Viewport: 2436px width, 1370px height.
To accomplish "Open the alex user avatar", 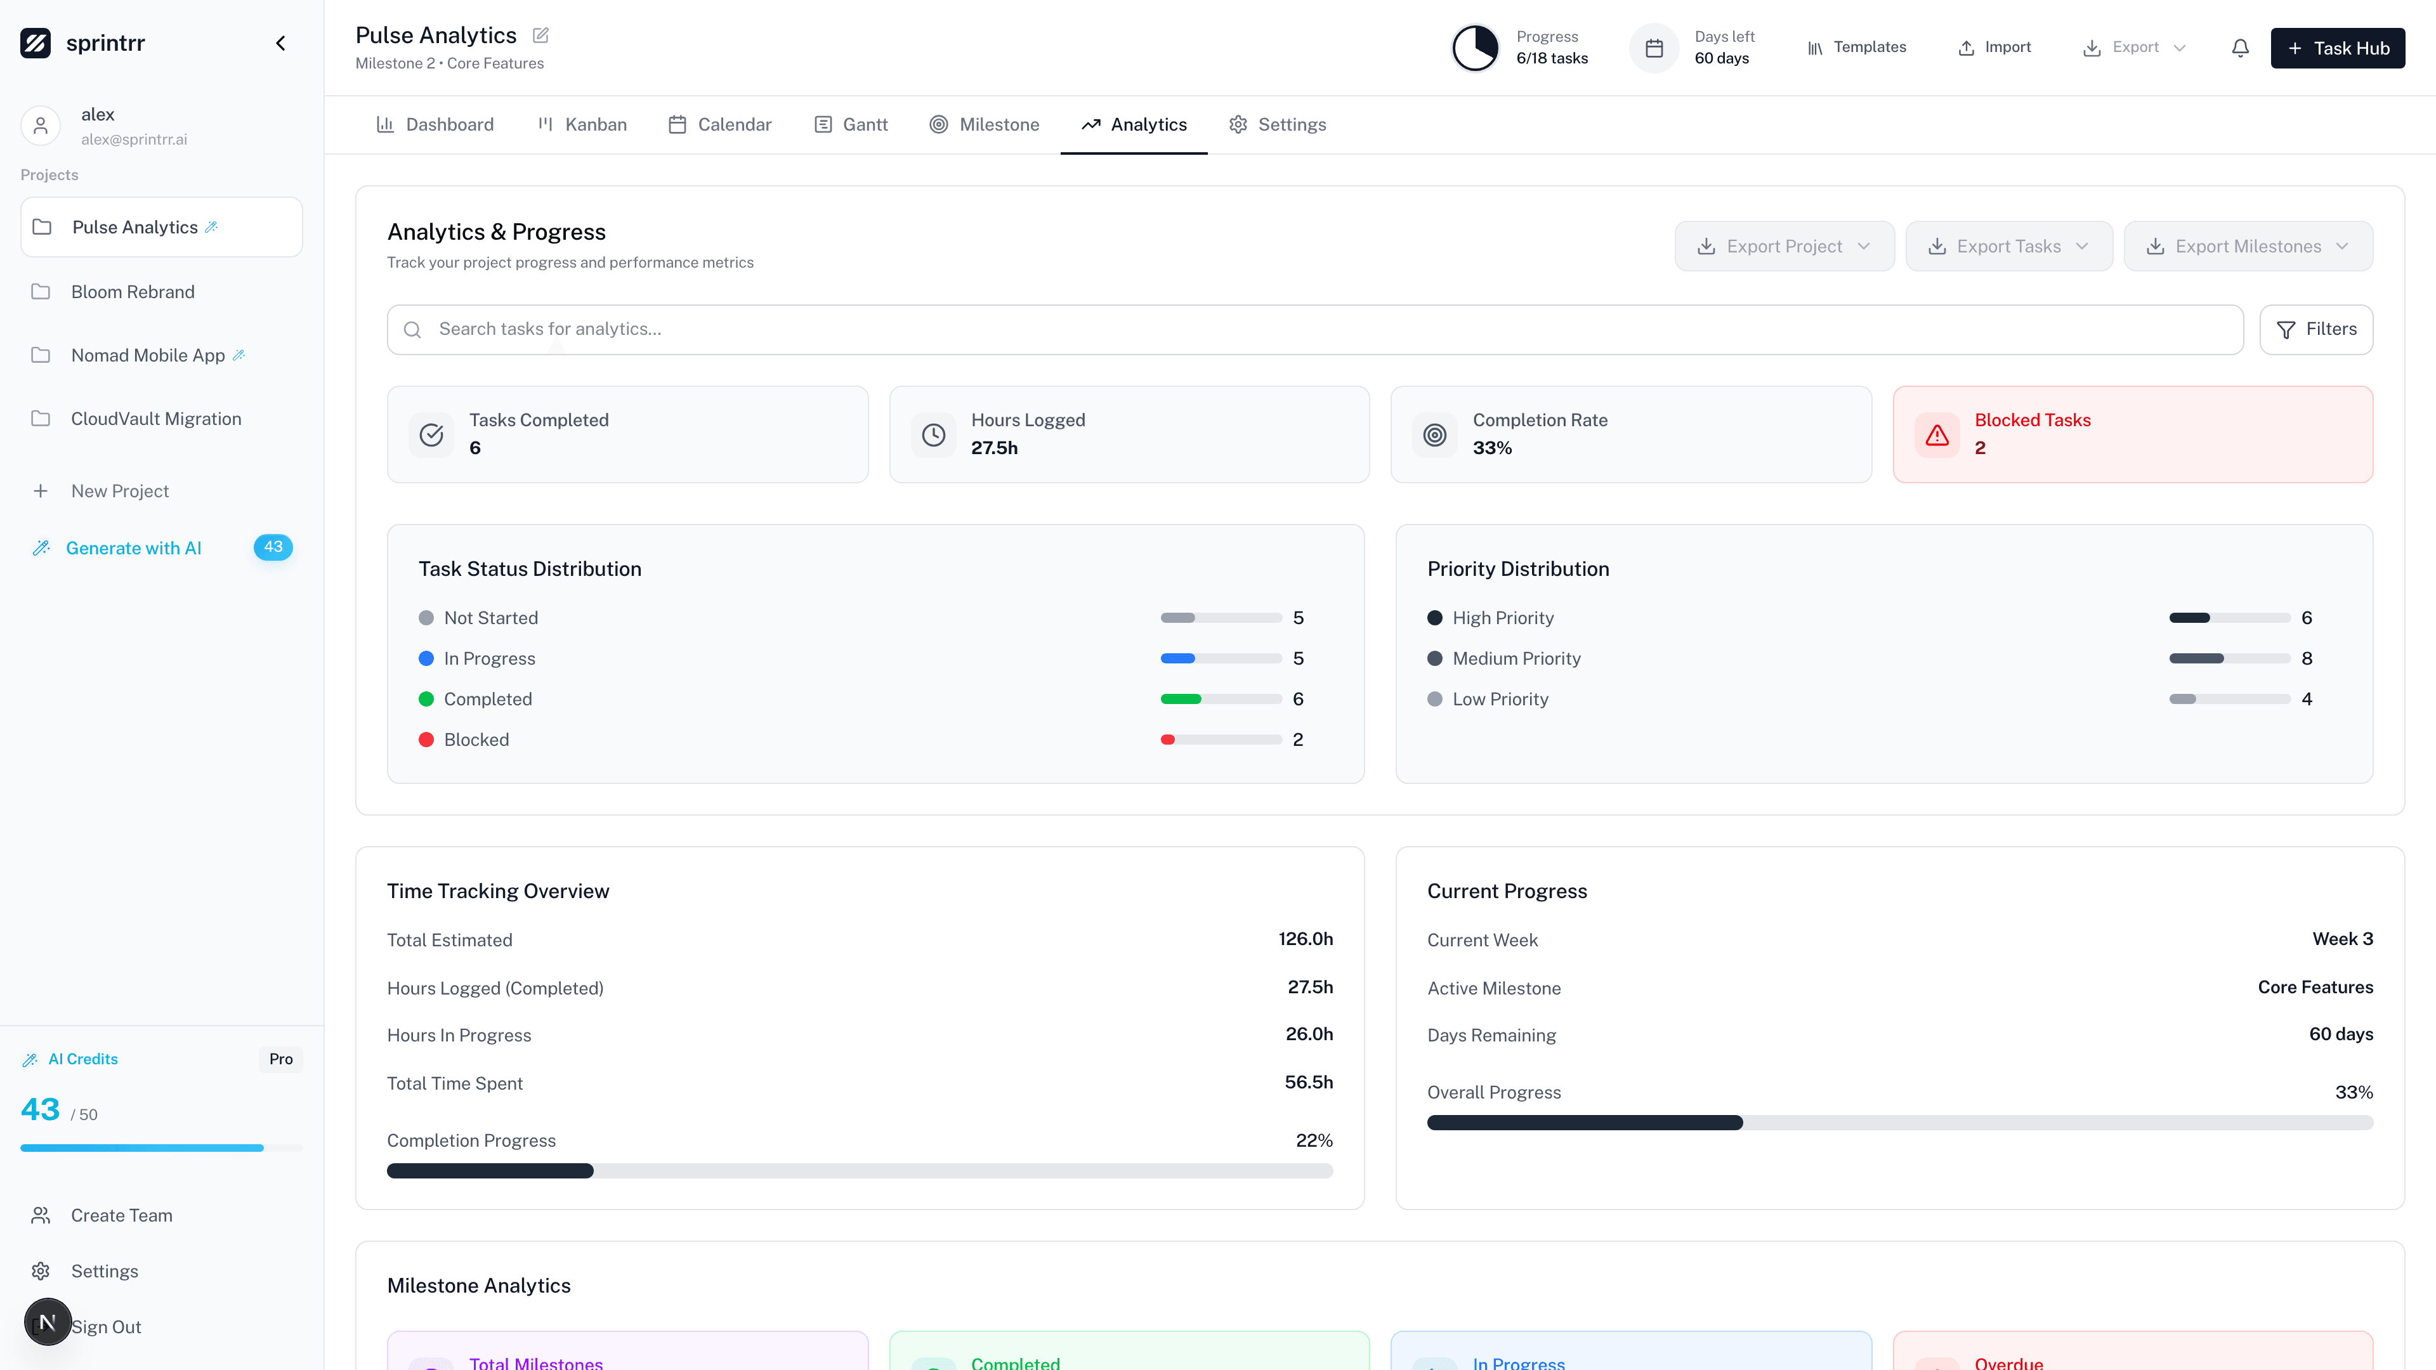I will click(x=41, y=125).
